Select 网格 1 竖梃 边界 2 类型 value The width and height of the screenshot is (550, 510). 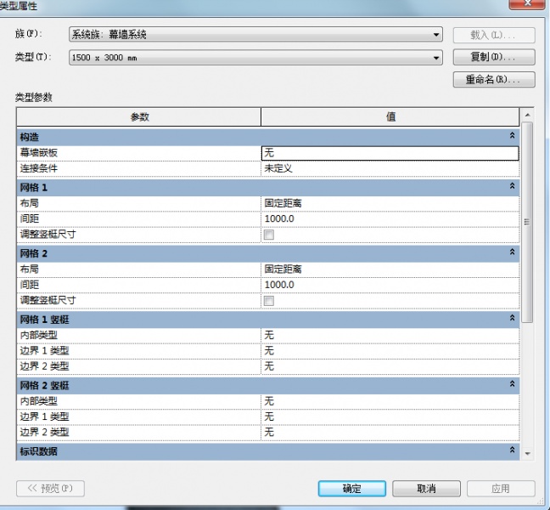pyautogui.click(x=390, y=366)
